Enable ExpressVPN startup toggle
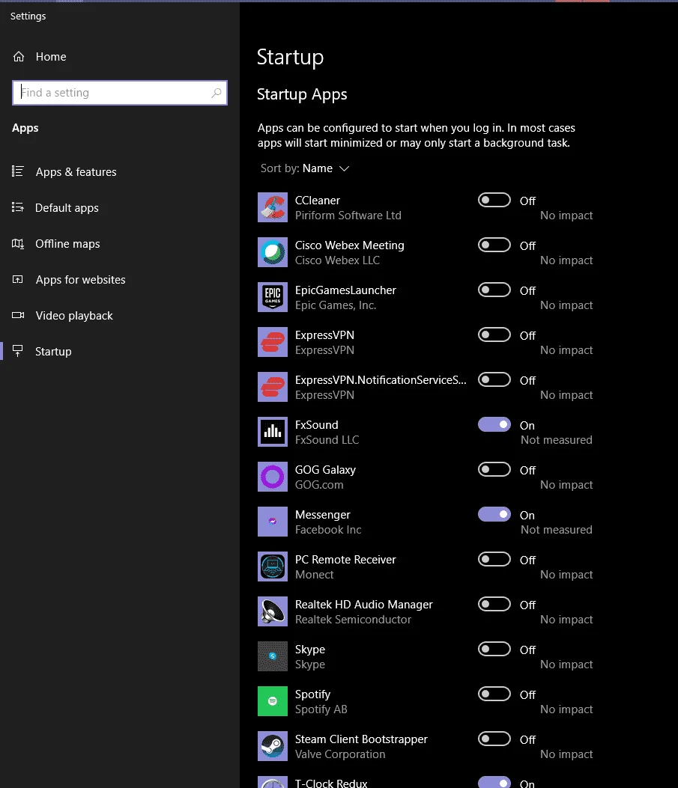The height and width of the screenshot is (788, 678). coord(494,335)
